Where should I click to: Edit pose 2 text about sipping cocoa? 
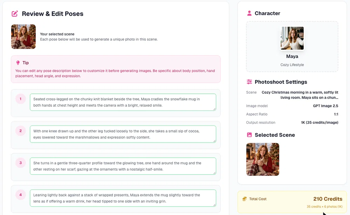(x=123, y=134)
